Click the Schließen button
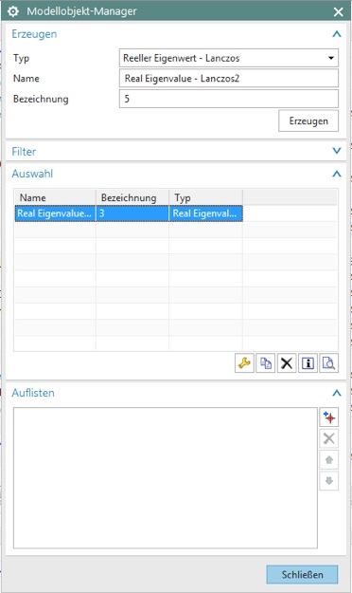Image resolution: width=352 pixels, height=593 pixels. 302,574
